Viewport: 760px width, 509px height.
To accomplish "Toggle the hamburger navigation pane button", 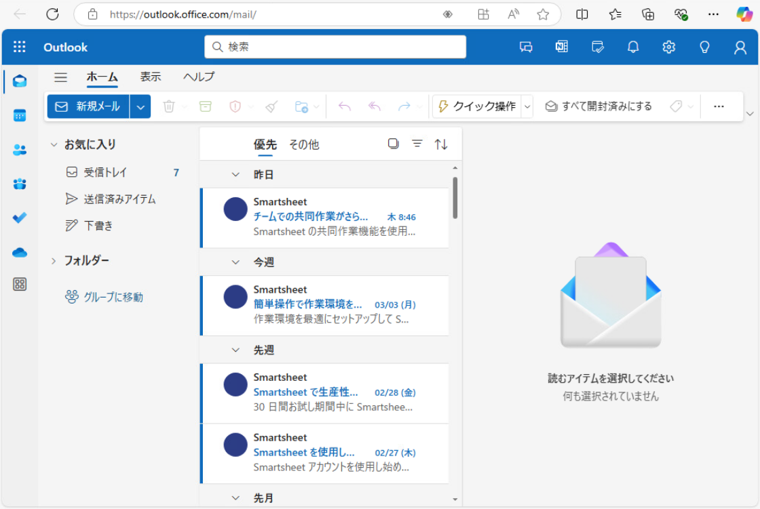I will coord(60,77).
